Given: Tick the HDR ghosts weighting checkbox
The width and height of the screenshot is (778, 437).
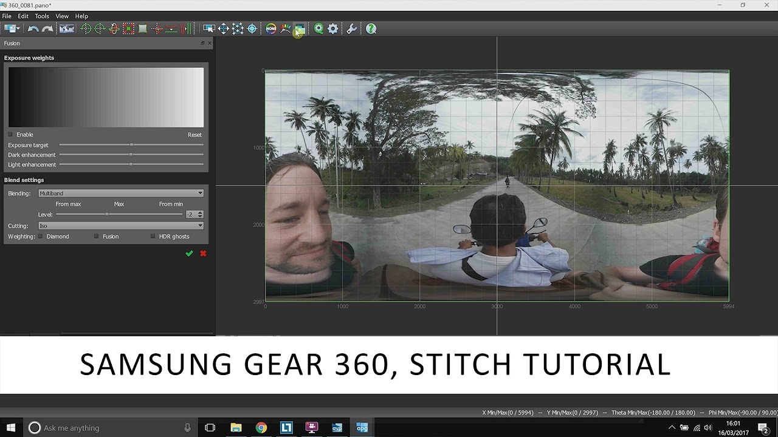Looking at the screenshot, I should pyautogui.click(x=153, y=236).
